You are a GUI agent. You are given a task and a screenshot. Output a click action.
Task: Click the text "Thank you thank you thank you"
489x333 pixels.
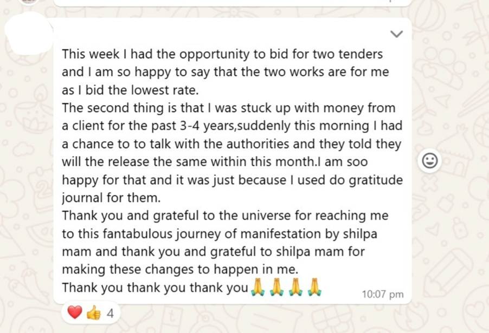coord(155,288)
